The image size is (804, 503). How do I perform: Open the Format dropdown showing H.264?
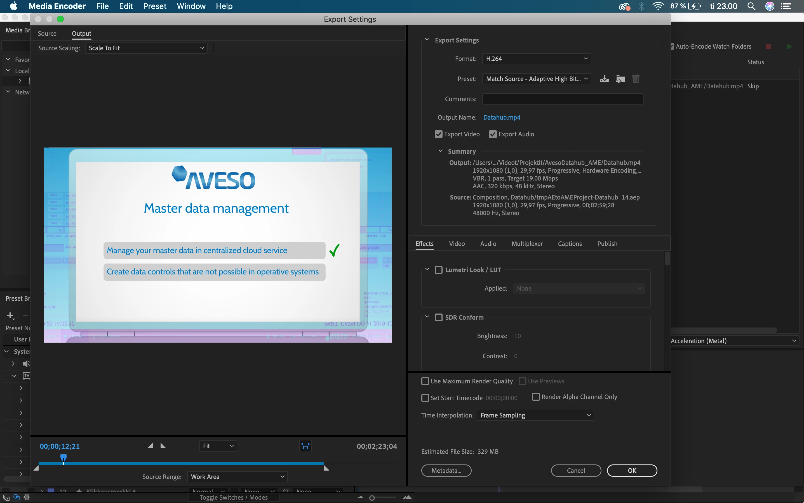tap(536, 59)
